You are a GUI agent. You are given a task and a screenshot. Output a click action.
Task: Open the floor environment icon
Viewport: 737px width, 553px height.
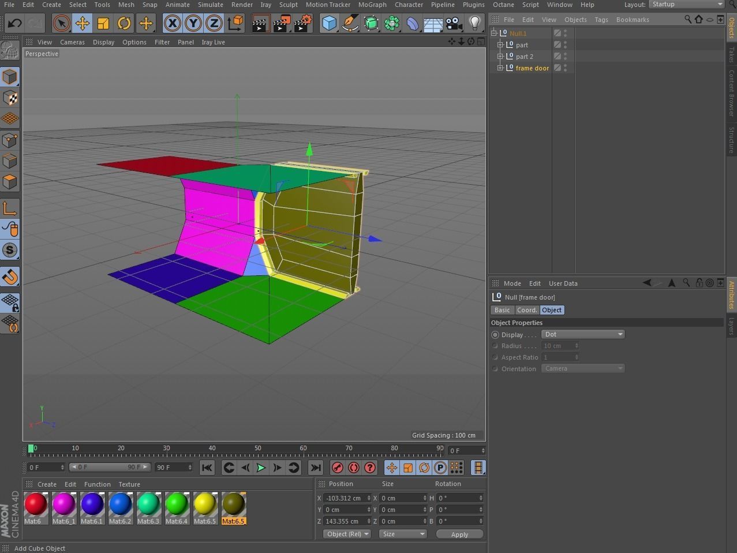(x=433, y=23)
